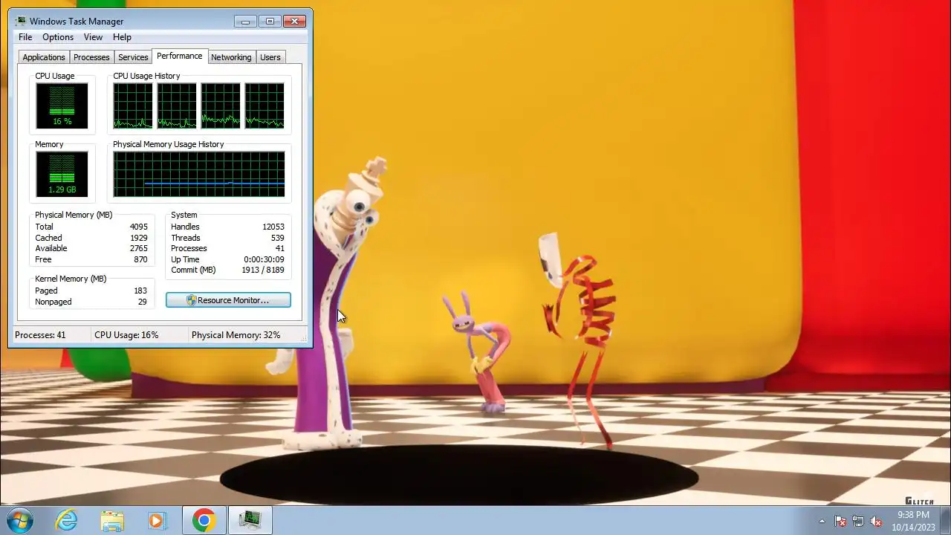Open Action Center flag tray icon

(x=840, y=521)
